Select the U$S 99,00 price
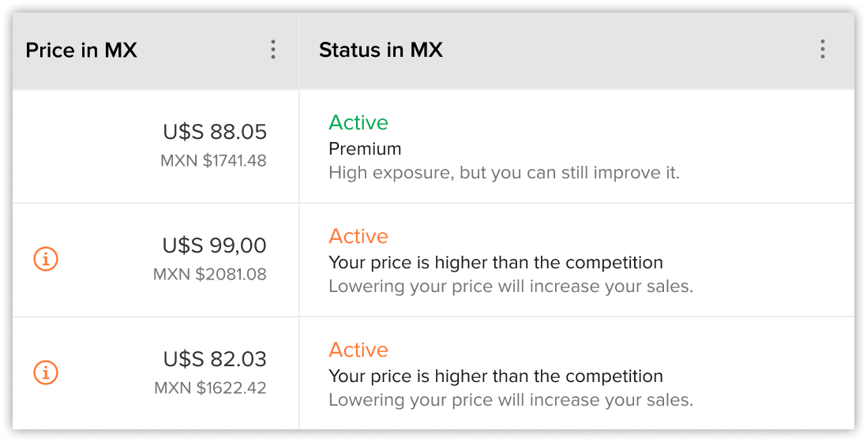This screenshot has height=442, width=867. [215, 246]
